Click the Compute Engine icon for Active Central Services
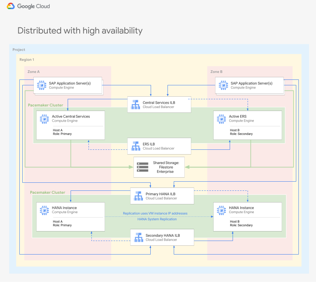The height and width of the screenshot is (282, 316). coord(44,119)
